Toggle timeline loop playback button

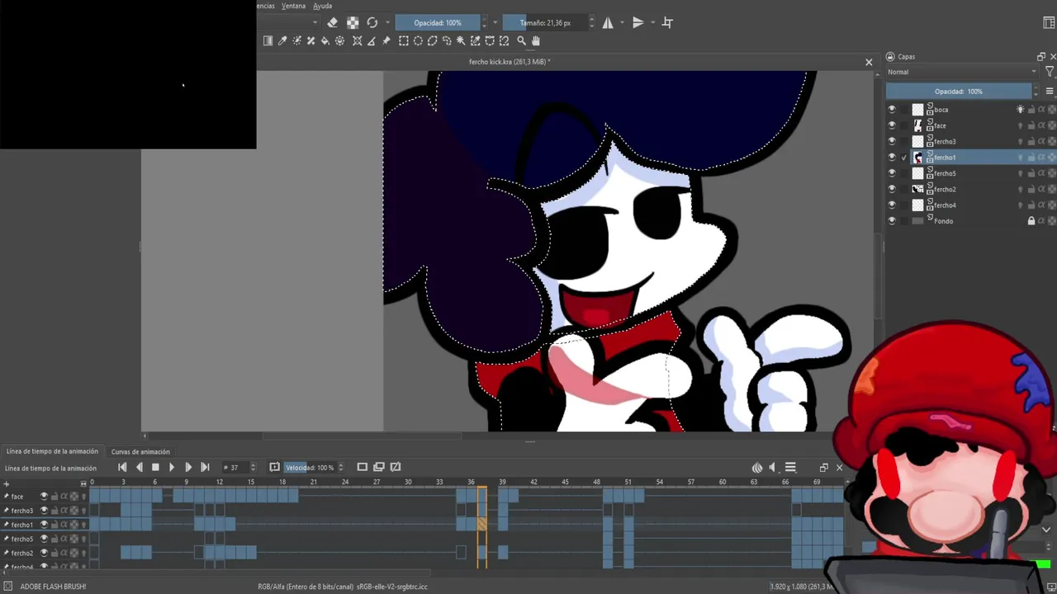[274, 468]
